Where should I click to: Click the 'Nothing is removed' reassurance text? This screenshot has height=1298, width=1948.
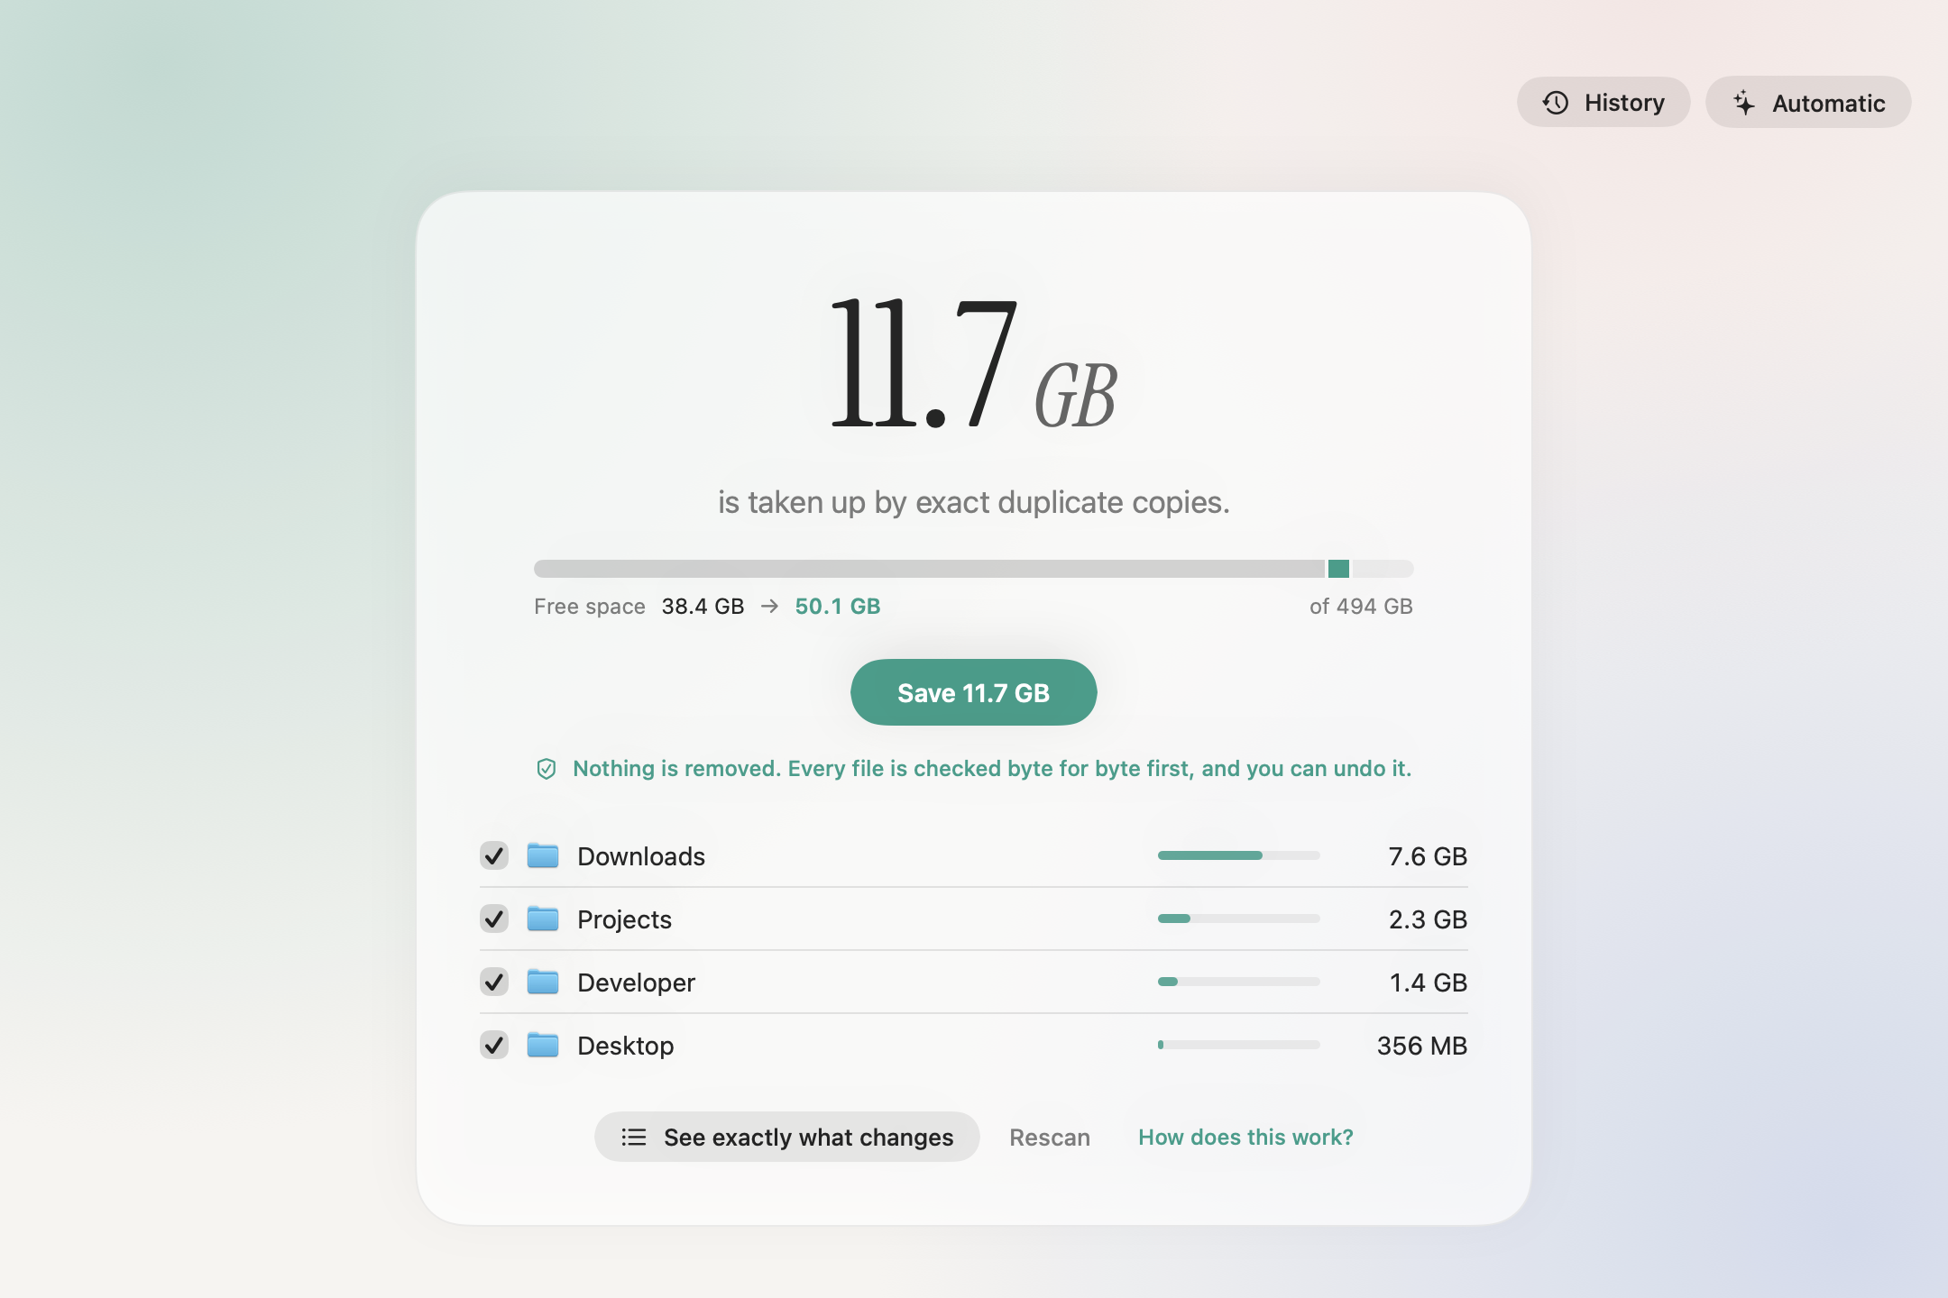click(x=992, y=769)
